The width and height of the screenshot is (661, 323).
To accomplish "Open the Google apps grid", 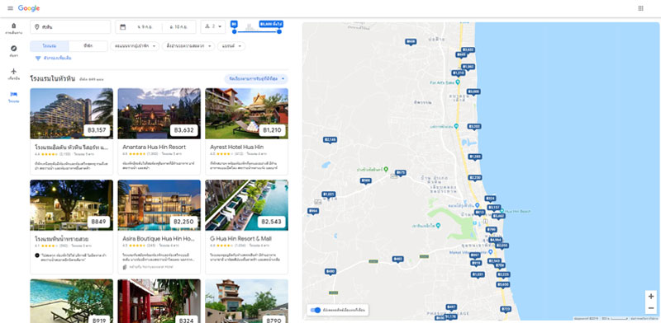I will [641, 8].
